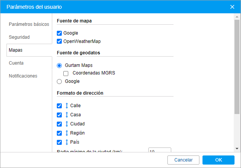This screenshot has height=168, width=241.
Task: Toggle the País address format checkbox
Action: [59, 142]
